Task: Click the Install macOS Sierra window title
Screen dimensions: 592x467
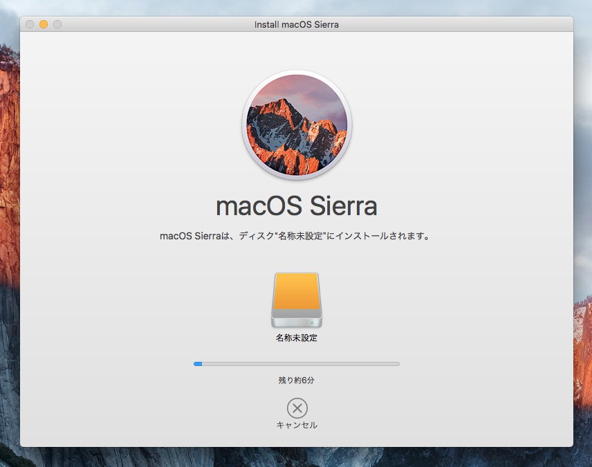Action: [297, 24]
